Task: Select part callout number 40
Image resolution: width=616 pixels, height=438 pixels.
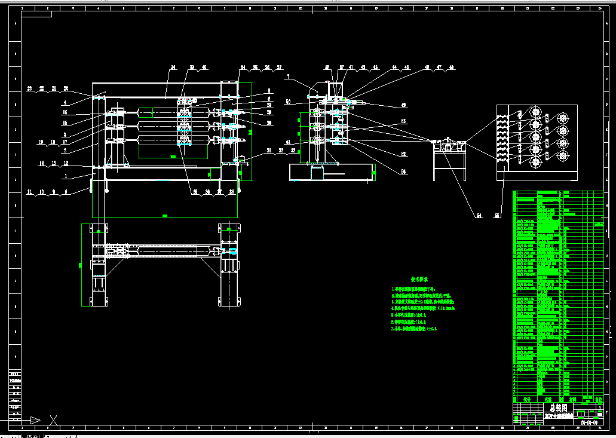Action: tap(204, 68)
